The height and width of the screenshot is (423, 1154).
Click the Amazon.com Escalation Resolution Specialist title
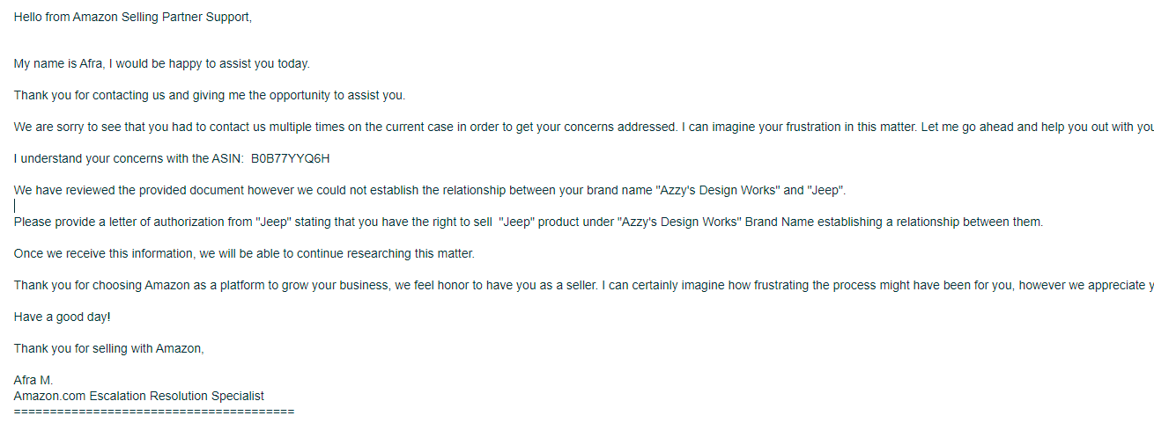139,397
